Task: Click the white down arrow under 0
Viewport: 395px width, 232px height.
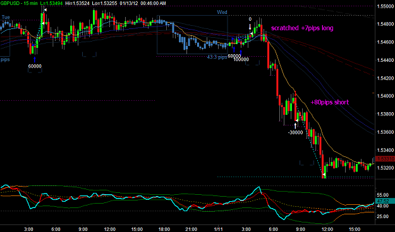Action: coord(250,26)
